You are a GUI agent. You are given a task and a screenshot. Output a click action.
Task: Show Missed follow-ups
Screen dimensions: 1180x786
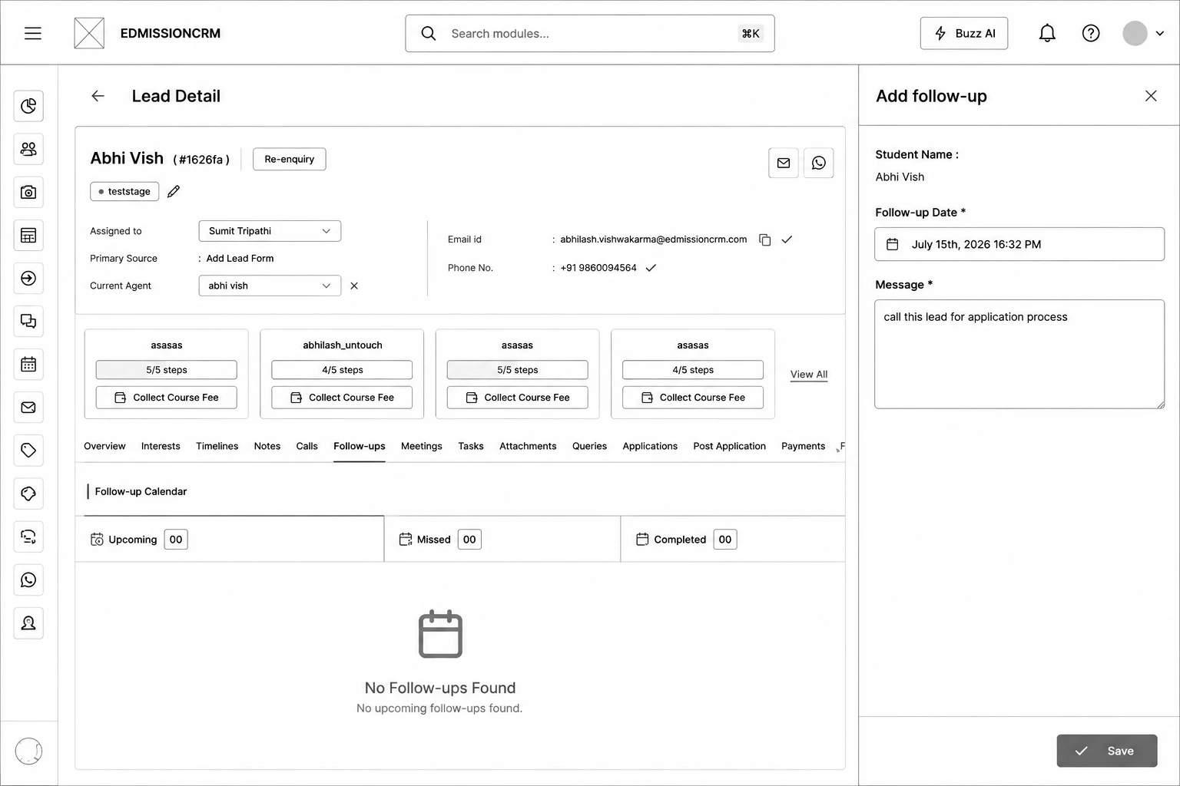click(502, 539)
